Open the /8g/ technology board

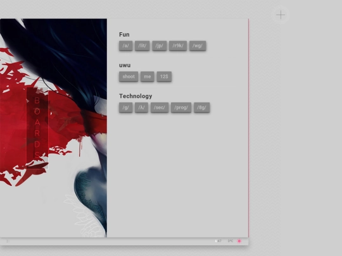coord(202,107)
